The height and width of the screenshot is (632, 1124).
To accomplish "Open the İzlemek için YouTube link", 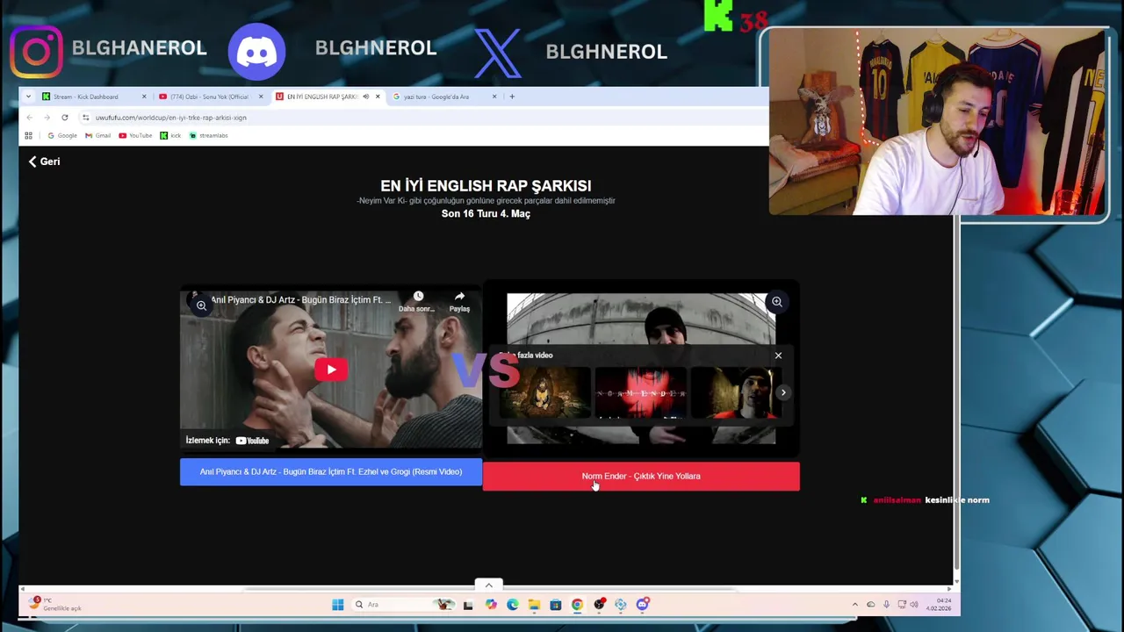I will [x=227, y=441].
